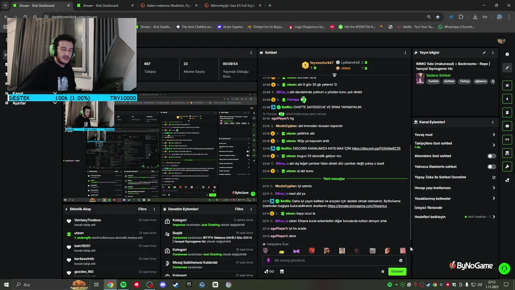The image size is (515, 290).
Task: Click the shop storefront icon below chat
Action: [x=282, y=271]
